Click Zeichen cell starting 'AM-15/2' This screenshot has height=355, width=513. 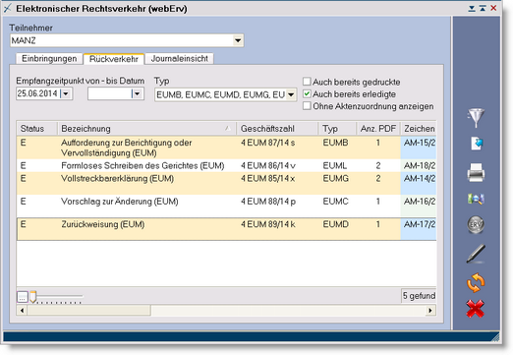pos(419,148)
